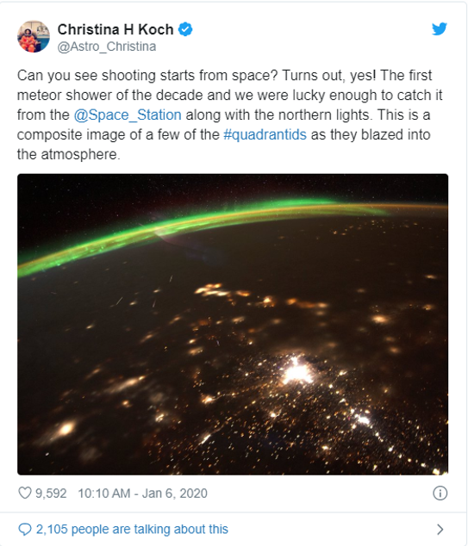Like the tweet with the heart icon
This screenshot has width=468, height=546.
25,493
